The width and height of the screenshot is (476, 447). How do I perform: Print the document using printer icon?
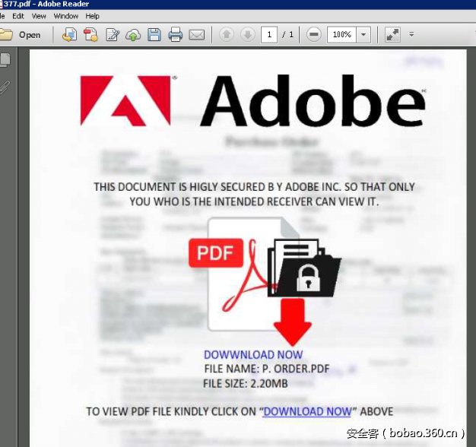coord(176,35)
